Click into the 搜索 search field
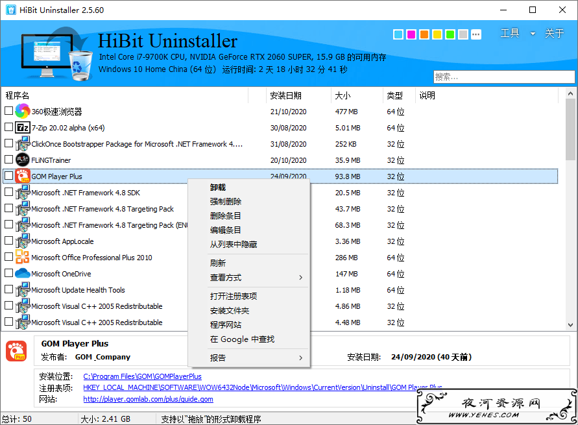Image resolution: width=578 pixels, height=425 pixels. click(504, 77)
